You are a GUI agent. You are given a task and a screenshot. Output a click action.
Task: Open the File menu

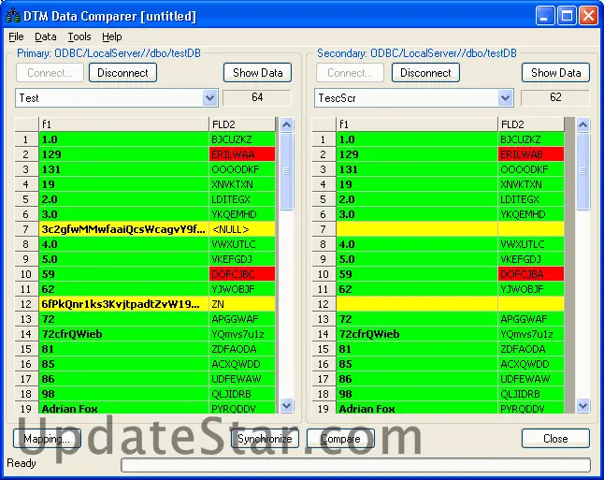pos(16,36)
